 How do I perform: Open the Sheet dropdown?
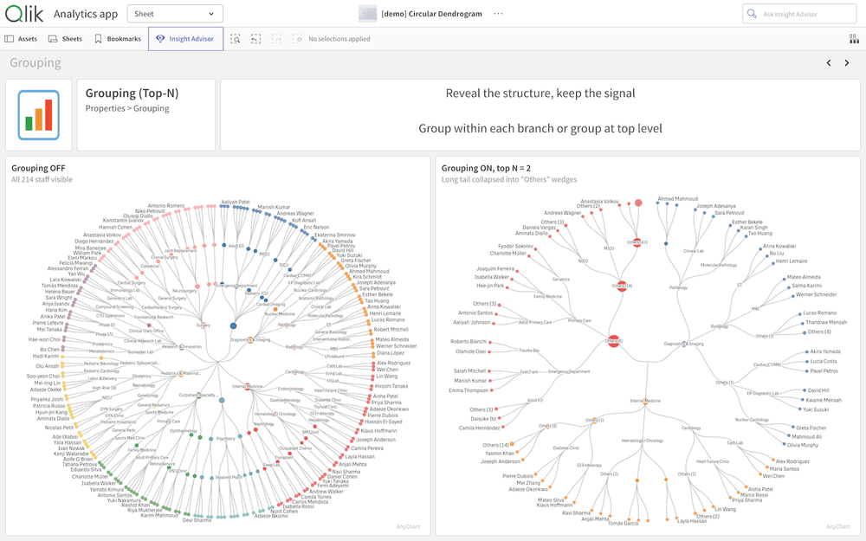(x=175, y=14)
